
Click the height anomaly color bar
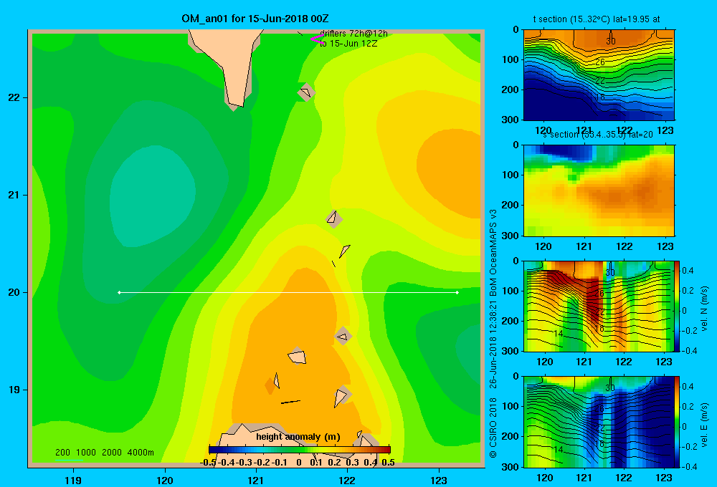300,450
